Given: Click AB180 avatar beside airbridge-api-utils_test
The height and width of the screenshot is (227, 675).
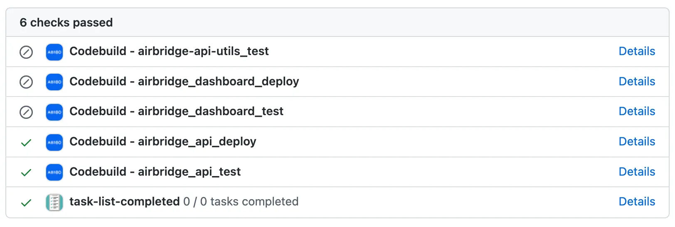Looking at the screenshot, I should click(x=54, y=52).
